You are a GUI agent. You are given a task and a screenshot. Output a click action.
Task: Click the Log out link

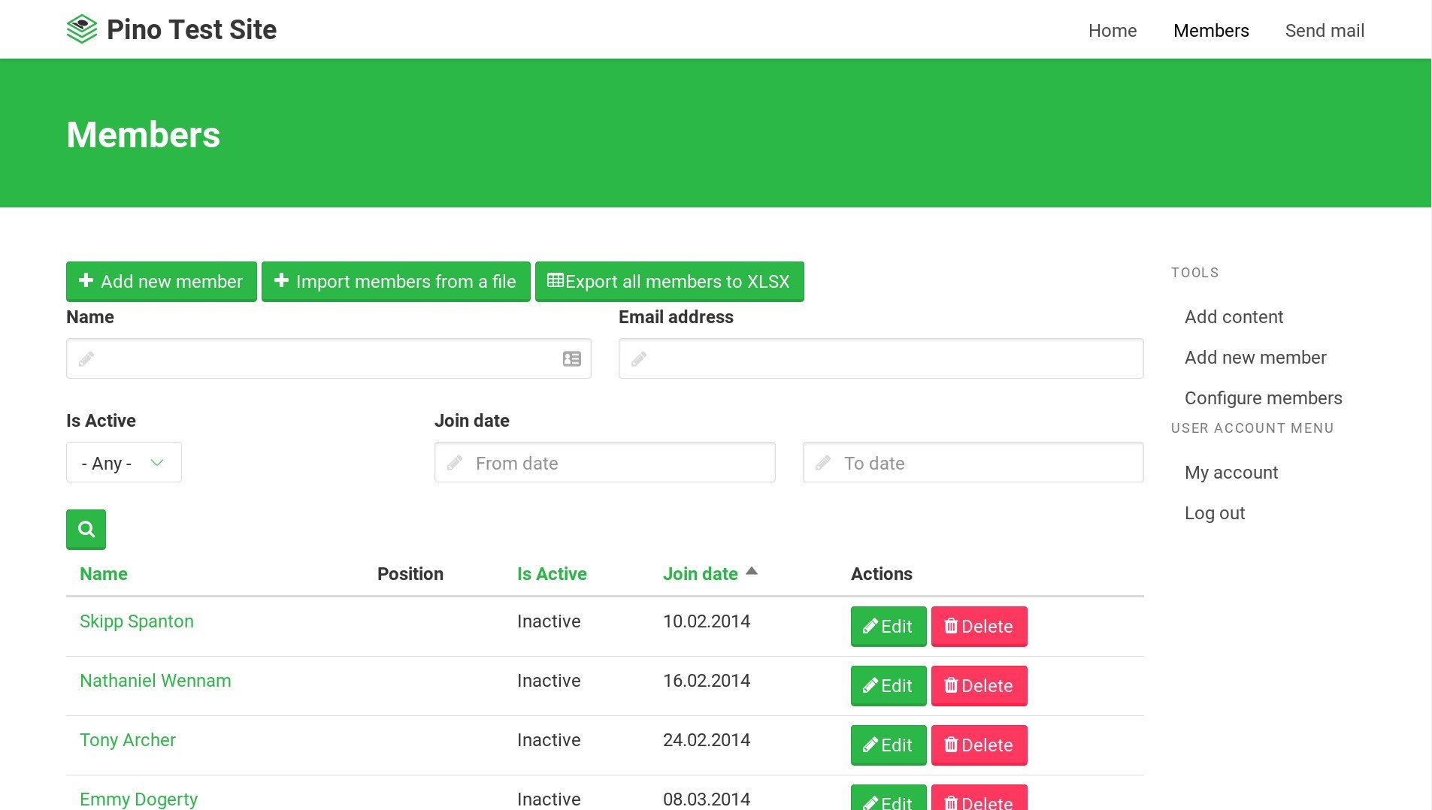(x=1215, y=513)
